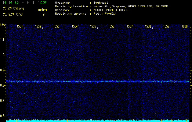
Task: Click the 0.9 frequency axis label
Action: coord(2,70)
